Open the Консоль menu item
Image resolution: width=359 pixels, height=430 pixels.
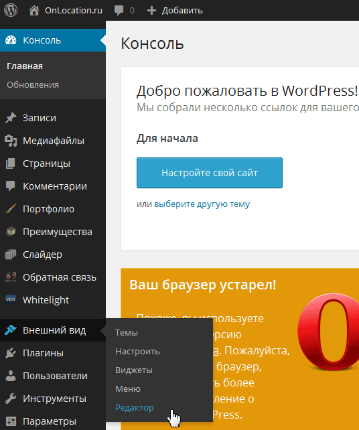53,40
